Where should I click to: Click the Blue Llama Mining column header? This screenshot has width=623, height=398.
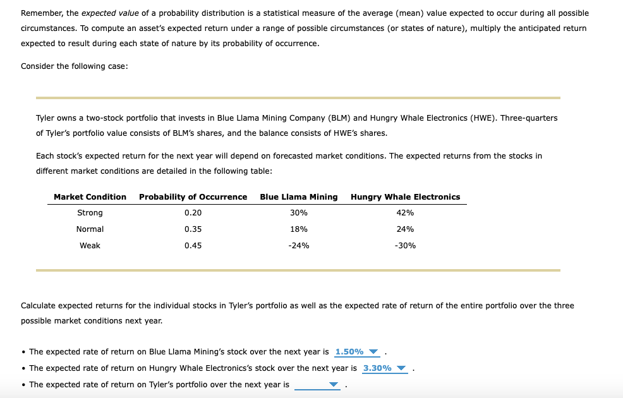pyautogui.click(x=298, y=196)
